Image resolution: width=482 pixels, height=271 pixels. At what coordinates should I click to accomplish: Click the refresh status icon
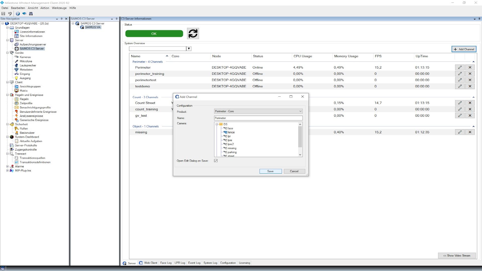(193, 33)
